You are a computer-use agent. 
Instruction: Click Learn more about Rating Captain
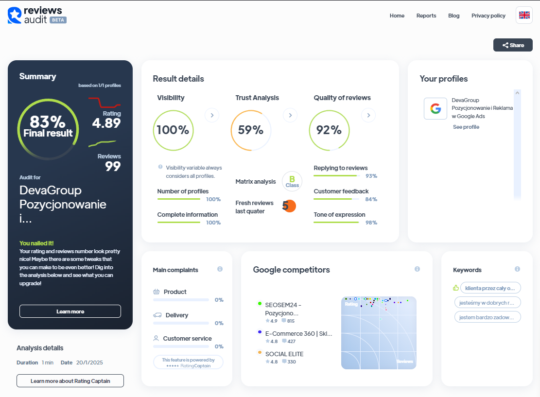click(x=70, y=381)
